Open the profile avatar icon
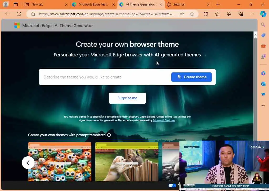 (6, 4)
